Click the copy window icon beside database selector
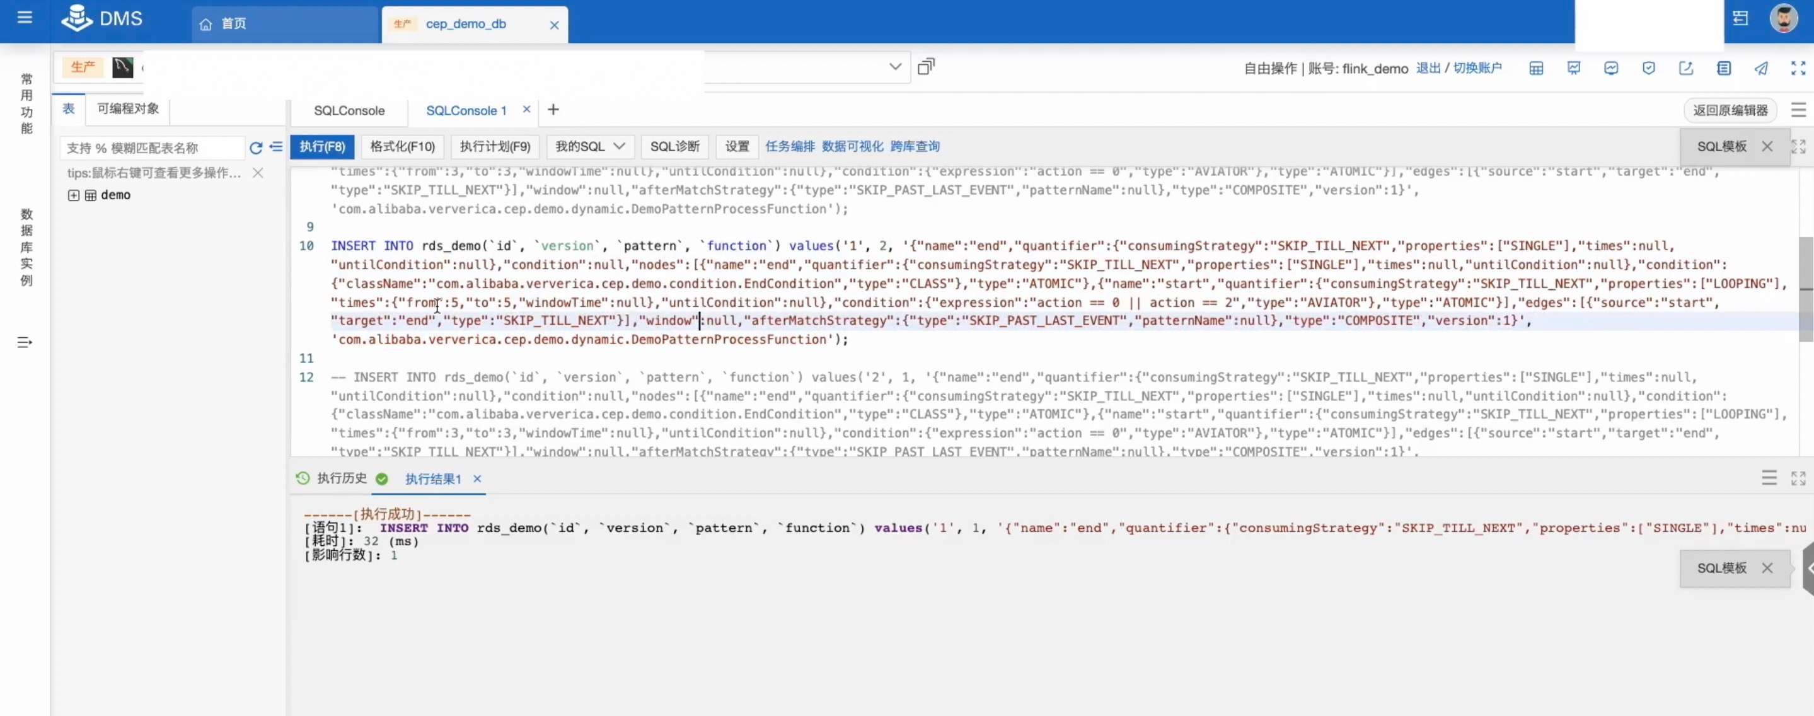This screenshot has width=1814, height=716. (925, 67)
